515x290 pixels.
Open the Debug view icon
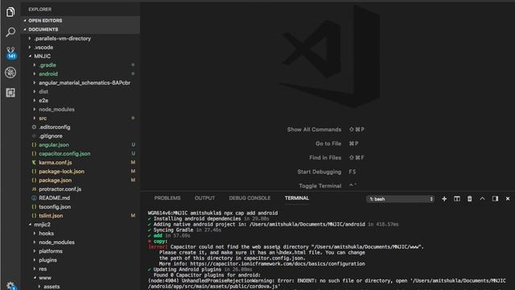point(10,72)
